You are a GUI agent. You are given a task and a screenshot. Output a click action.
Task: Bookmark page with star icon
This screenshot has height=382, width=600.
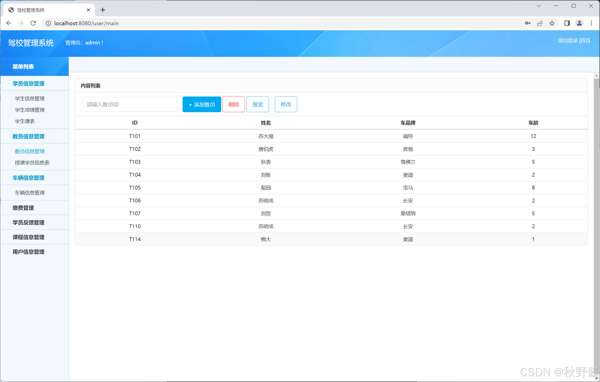pyautogui.click(x=552, y=23)
